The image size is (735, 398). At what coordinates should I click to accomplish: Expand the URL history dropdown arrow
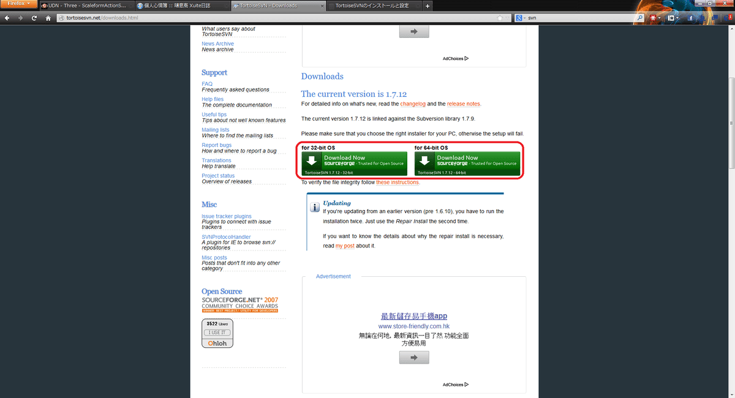[508, 18]
